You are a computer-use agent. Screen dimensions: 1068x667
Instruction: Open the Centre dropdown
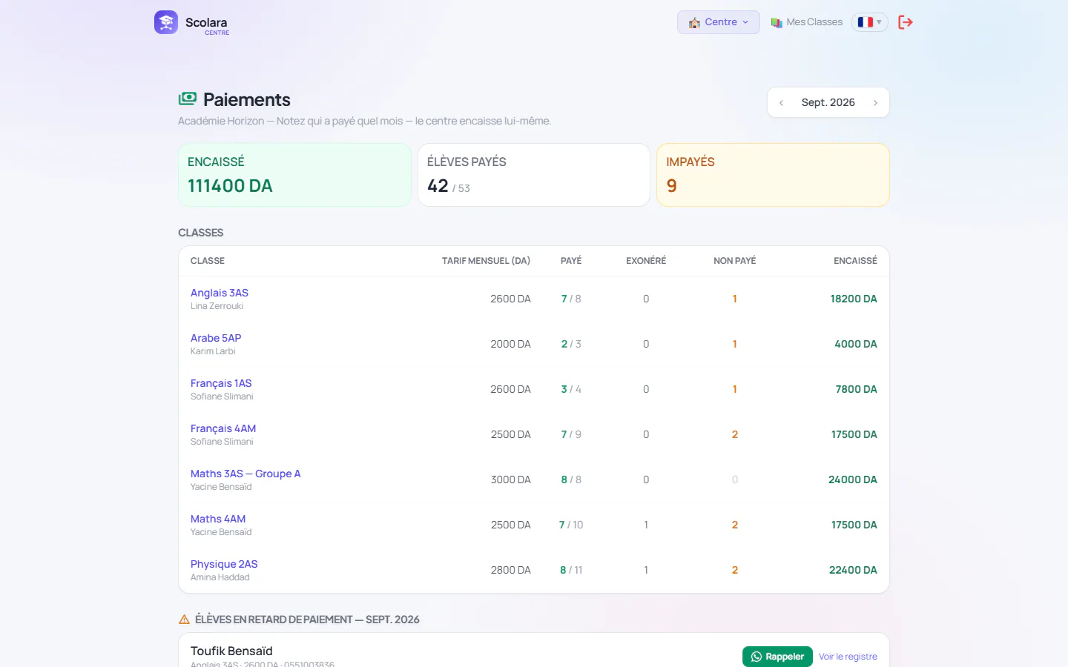(x=719, y=22)
